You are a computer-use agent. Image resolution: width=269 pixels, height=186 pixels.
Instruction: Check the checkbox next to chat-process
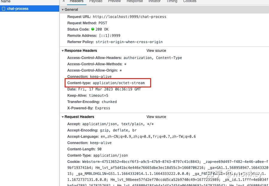[x=4, y=9]
